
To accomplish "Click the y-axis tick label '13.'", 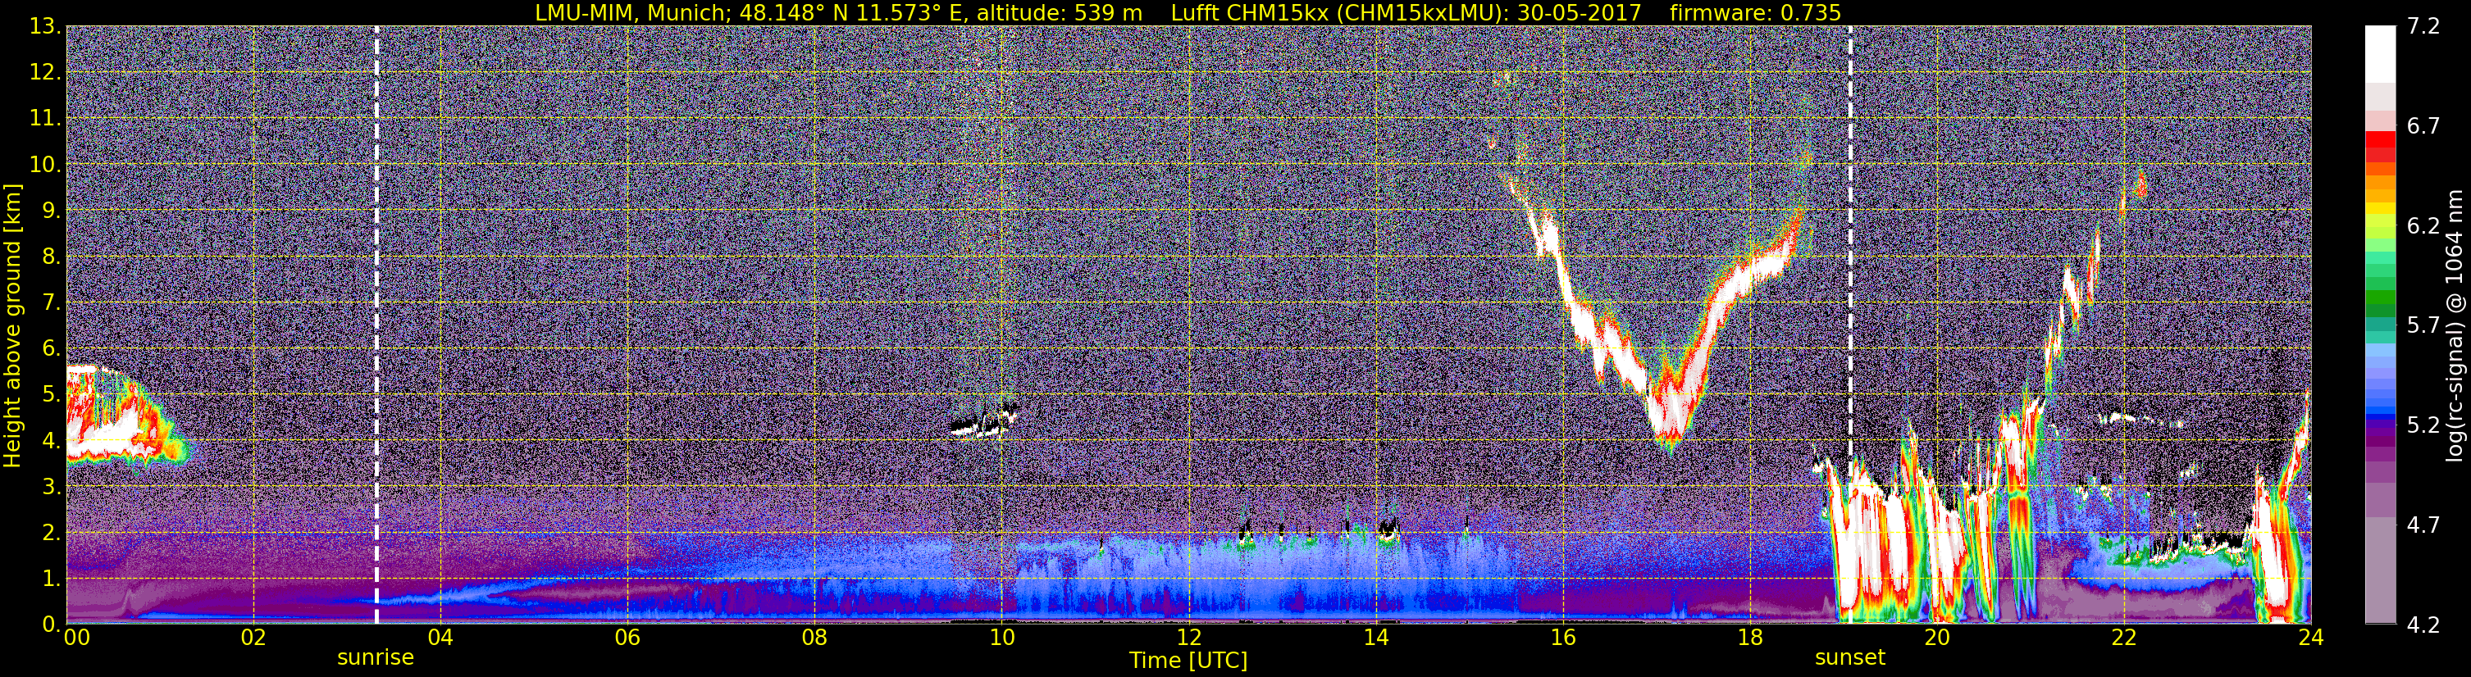I will (45, 27).
